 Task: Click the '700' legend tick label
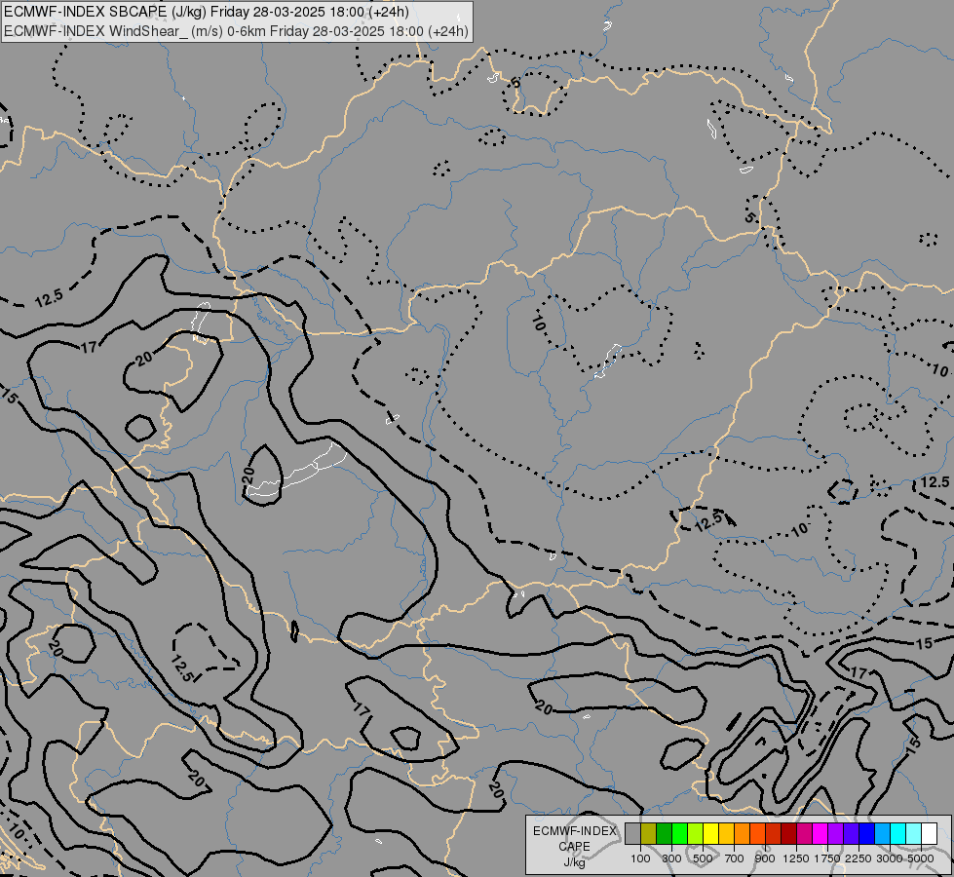point(735,858)
